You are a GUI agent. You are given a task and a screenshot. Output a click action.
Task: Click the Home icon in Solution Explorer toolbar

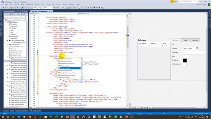(10, 14)
